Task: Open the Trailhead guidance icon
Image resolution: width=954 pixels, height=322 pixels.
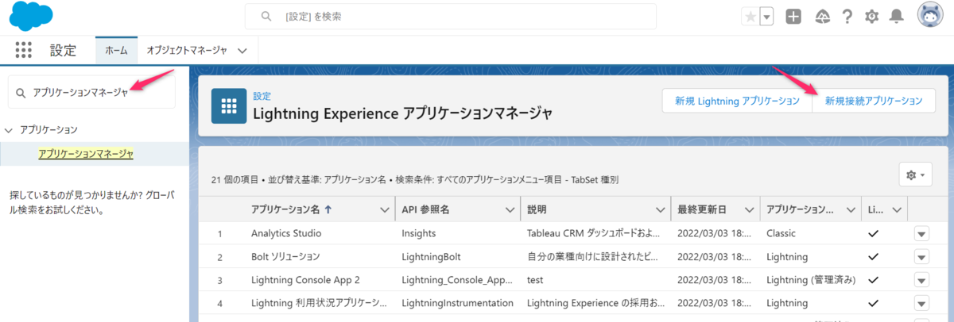Action: click(x=822, y=17)
